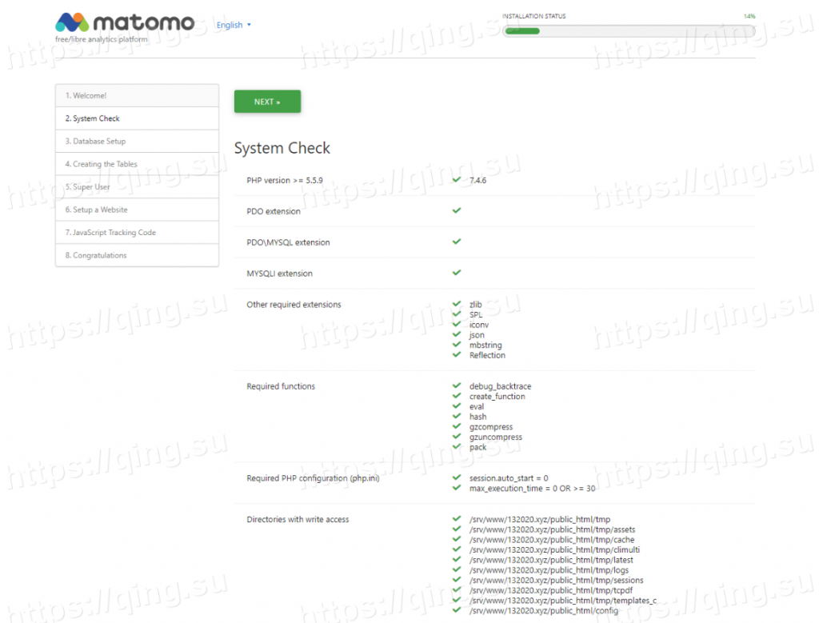Image resolution: width=819 pixels, height=623 pixels.
Task: Click checkmark next to tmp/cache directory
Action: pyautogui.click(x=457, y=540)
